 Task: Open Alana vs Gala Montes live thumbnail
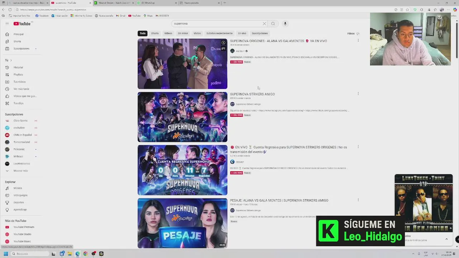[183, 64]
